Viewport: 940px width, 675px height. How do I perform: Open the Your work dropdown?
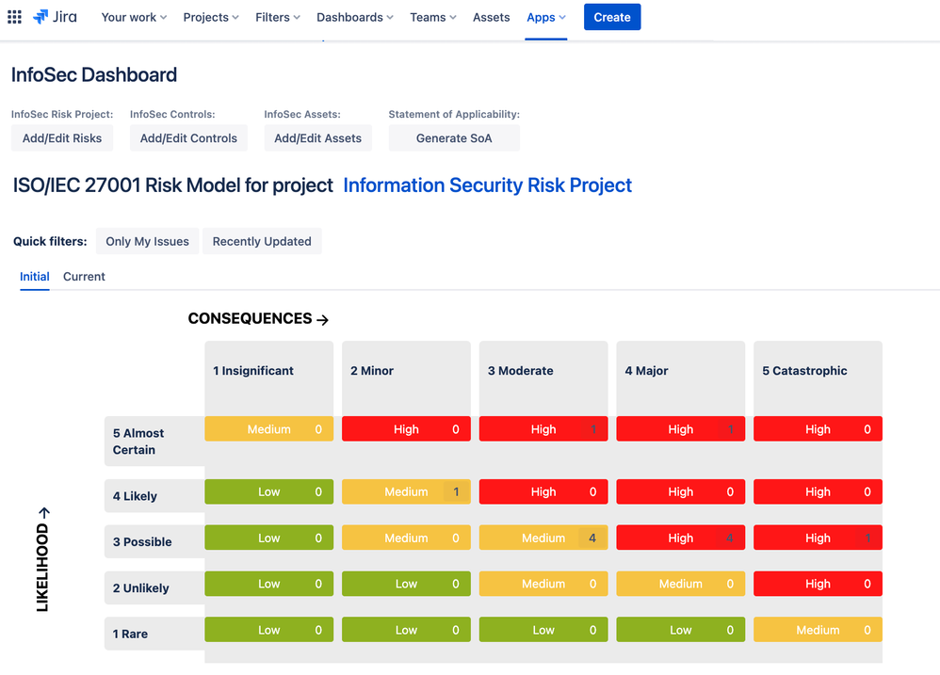pyautogui.click(x=133, y=17)
